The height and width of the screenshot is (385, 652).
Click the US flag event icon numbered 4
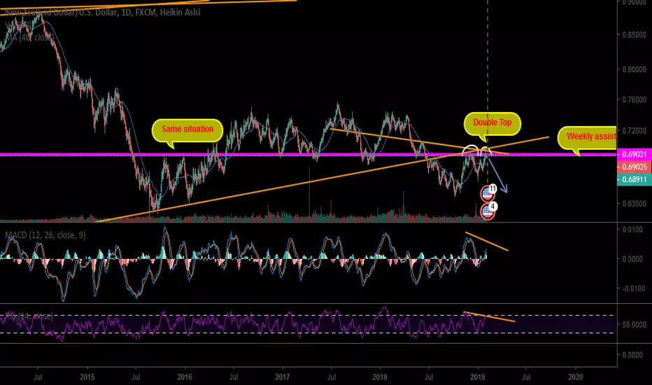coord(488,211)
